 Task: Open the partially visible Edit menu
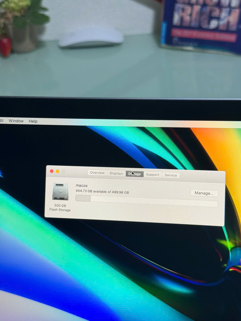tap(2, 121)
